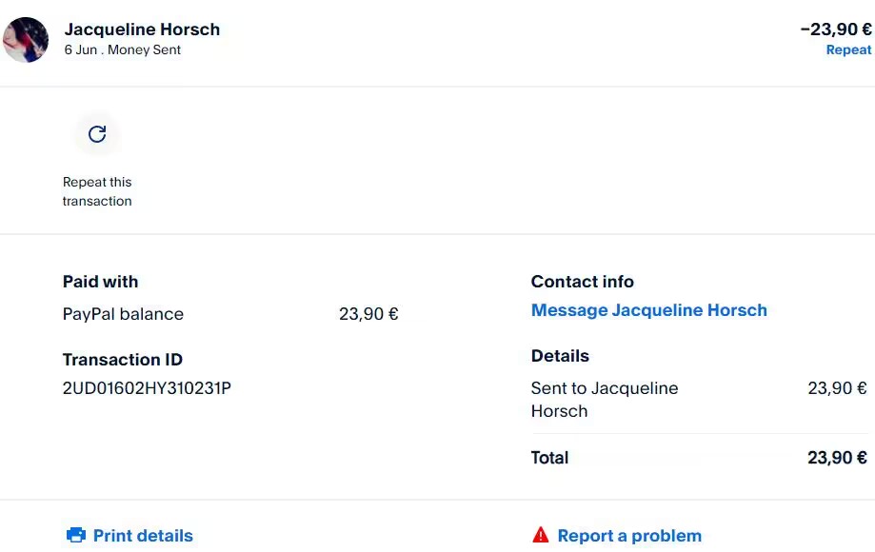The width and height of the screenshot is (875, 552).
Task: Click Jacqueline Horsch's profile picture
Action: tap(26, 40)
